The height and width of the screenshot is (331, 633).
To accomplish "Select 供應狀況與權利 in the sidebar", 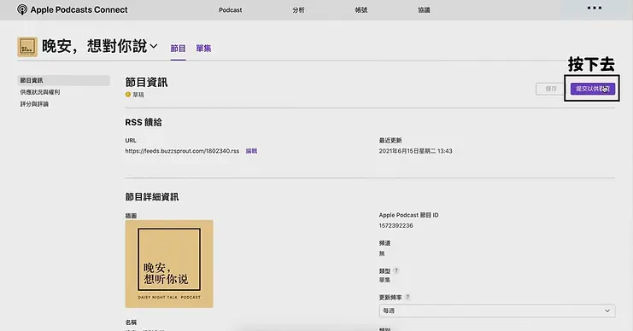I will [x=40, y=92].
